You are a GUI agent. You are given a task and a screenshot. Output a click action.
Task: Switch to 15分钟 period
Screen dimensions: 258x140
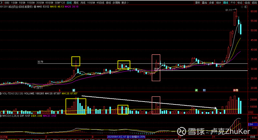pyautogui.click(x=31, y=3)
